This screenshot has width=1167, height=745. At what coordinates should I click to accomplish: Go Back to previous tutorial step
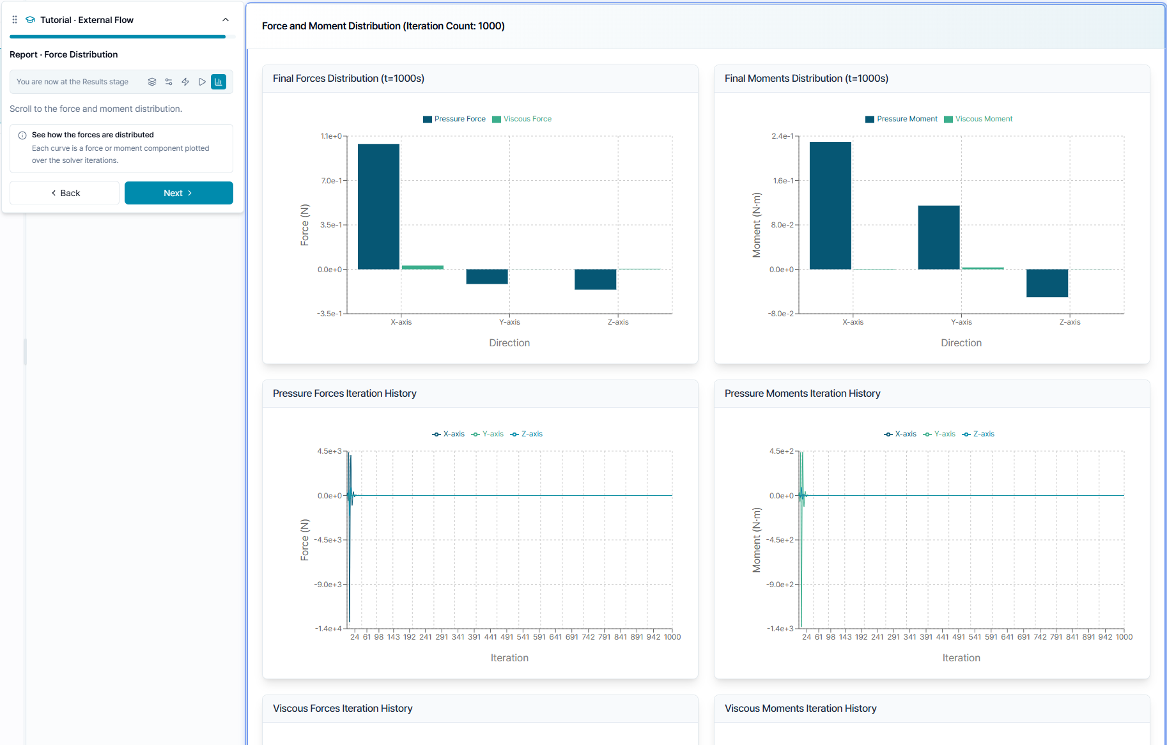(65, 193)
